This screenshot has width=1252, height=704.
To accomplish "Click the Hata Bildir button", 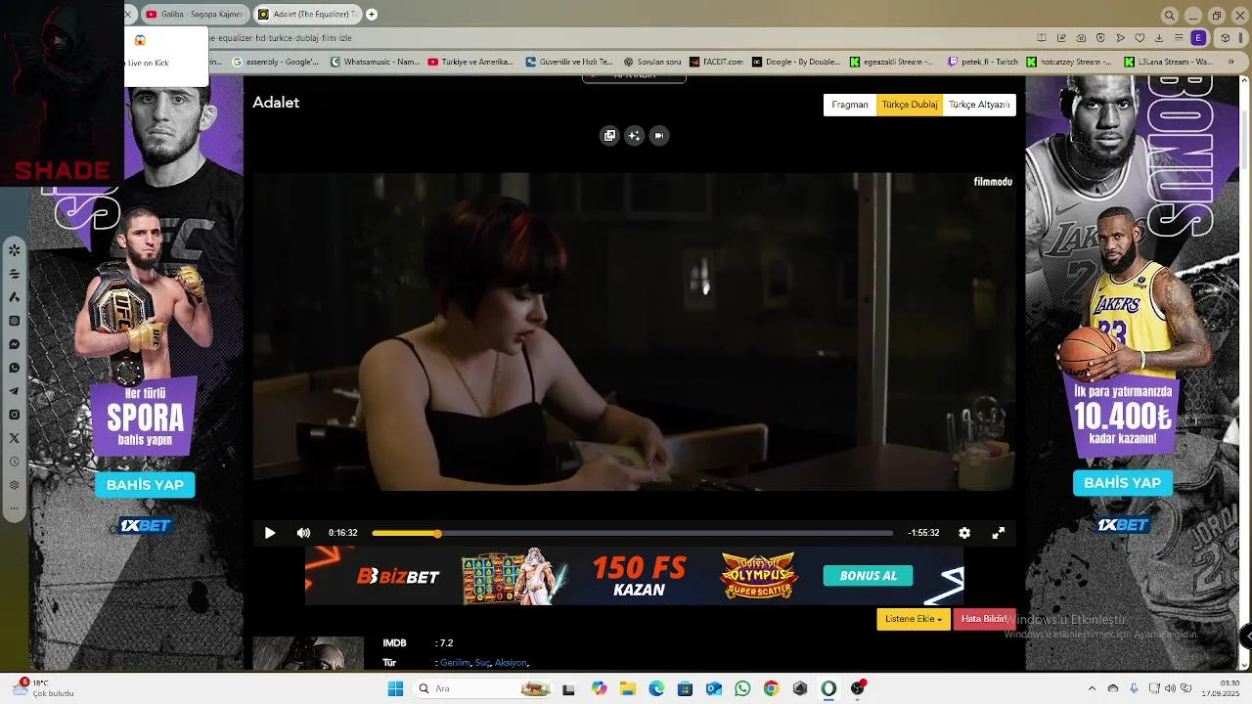I will [984, 619].
